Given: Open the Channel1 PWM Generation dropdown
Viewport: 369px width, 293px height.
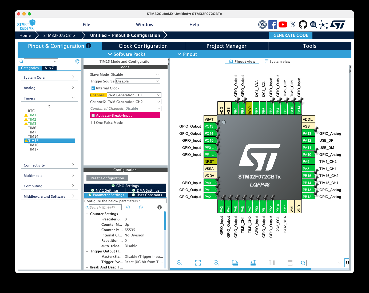Looking at the screenshot, I should [x=134, y=95].
